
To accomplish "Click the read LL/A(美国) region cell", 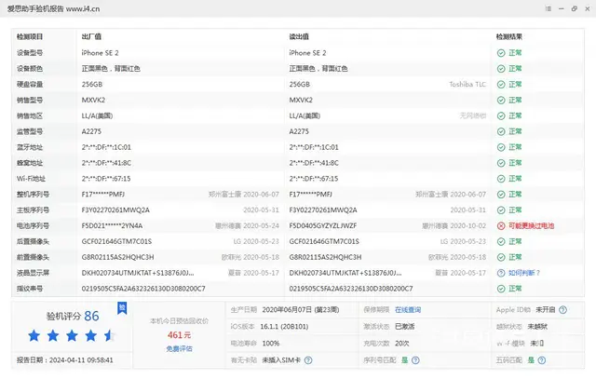I will pyautogui.click(x=305, y=116).
